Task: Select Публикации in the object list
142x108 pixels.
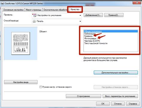Action: pos(111,34)
